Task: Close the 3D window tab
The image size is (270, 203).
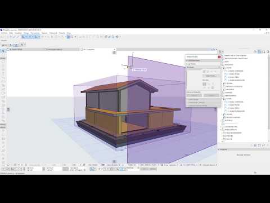Action: (x=114, y=49)
